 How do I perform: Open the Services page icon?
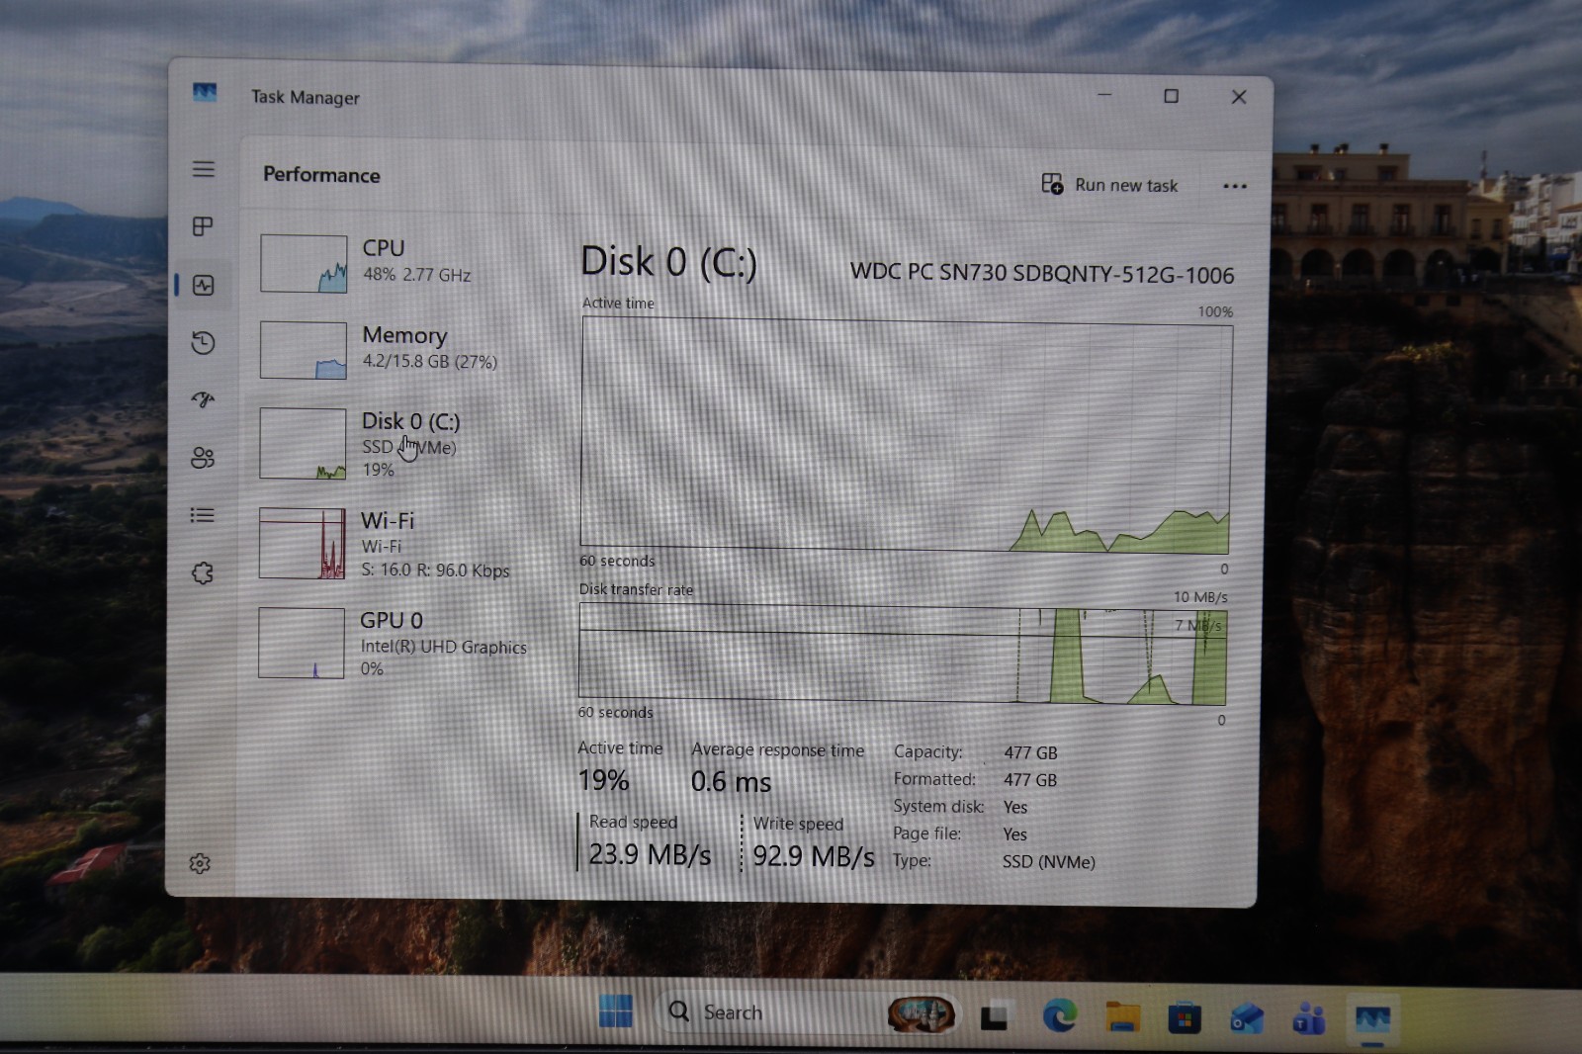203,573
